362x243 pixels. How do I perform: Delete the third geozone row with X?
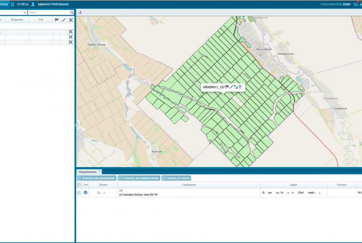[71, 42]
